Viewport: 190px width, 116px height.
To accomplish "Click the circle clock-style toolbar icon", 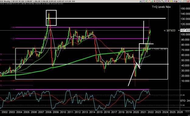I will pos(157,1).
